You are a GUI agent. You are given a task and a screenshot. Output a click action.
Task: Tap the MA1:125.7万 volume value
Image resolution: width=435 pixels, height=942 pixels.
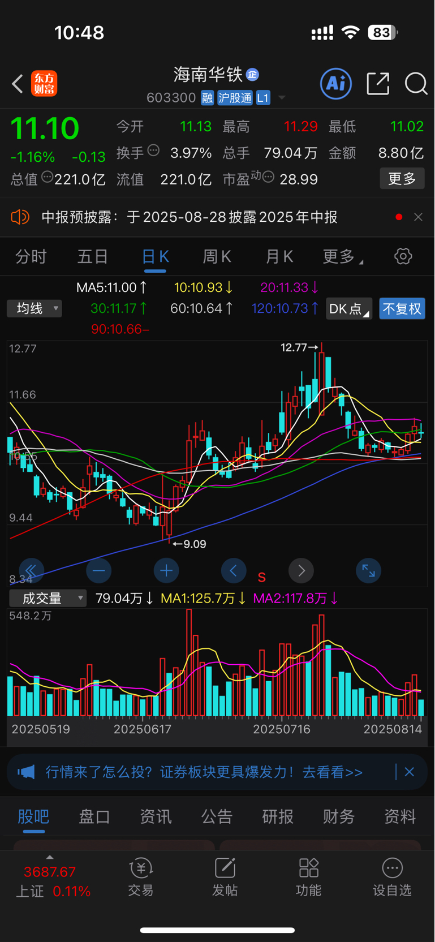(203, 598)
